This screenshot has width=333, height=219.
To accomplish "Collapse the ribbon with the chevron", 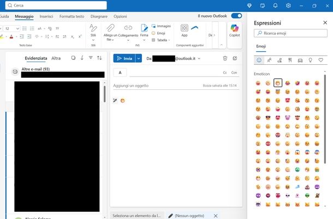I will pos(222,45).
